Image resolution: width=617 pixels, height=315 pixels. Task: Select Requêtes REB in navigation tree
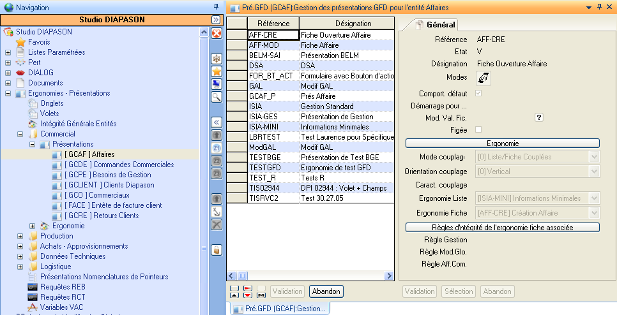pyautogui.click(x=63, y=287)
